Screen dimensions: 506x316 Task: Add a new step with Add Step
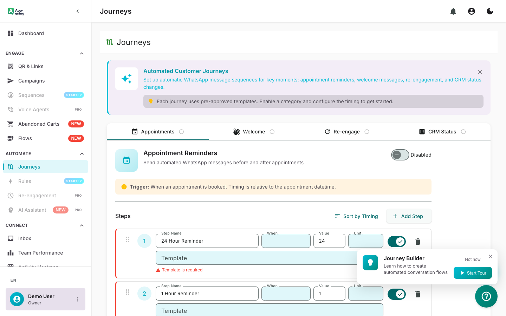tap(409, 216)
